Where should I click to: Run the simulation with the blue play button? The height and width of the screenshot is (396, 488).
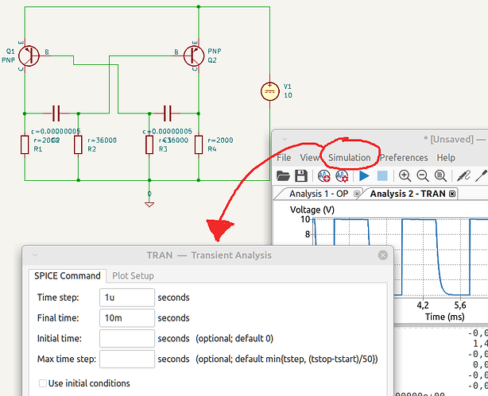coord(364,176)
